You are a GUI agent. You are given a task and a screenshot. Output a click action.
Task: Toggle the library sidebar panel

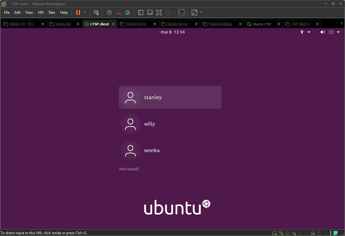[x=141, y=13]
